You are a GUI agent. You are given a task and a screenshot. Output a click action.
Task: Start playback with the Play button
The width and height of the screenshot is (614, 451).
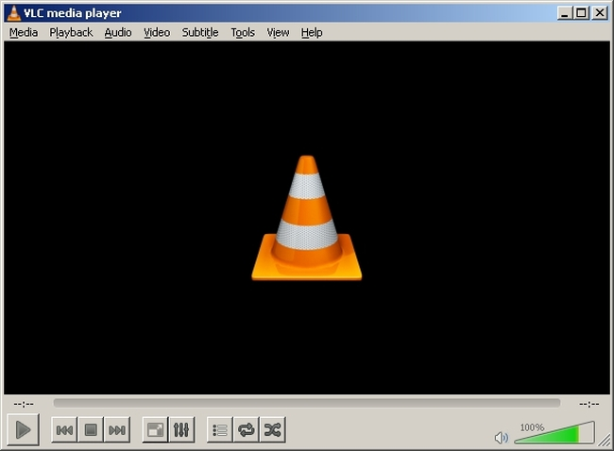point(23,429)
